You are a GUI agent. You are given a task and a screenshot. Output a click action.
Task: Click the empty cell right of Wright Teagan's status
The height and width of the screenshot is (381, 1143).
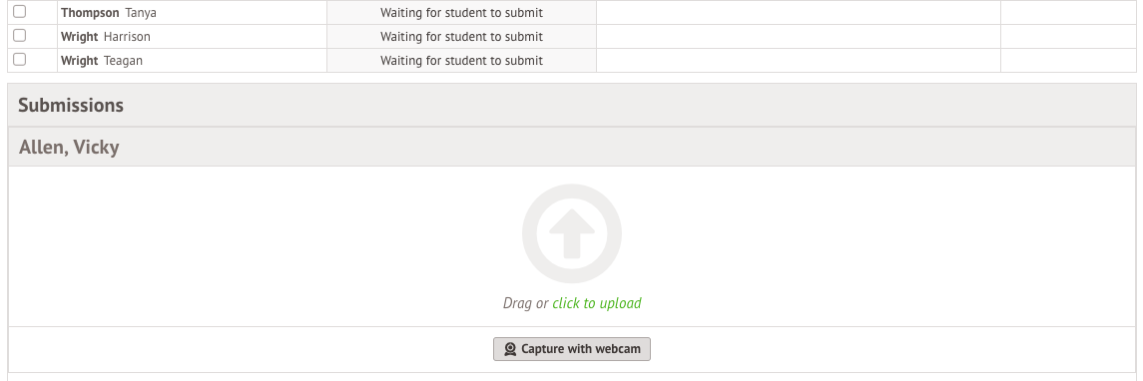coord(799,61)
